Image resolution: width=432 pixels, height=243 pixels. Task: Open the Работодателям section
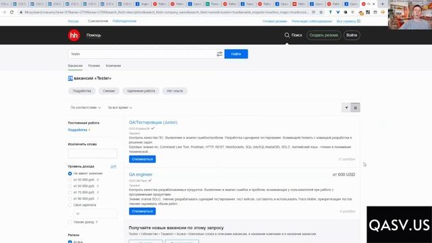click(x=124, y=21)
